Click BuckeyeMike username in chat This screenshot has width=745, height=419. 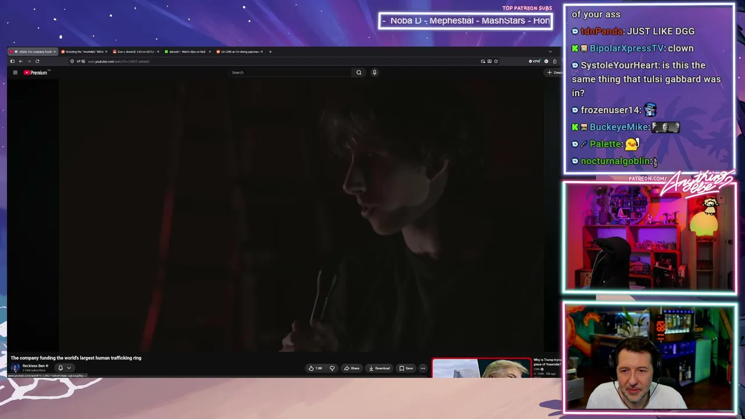point(619,127)
